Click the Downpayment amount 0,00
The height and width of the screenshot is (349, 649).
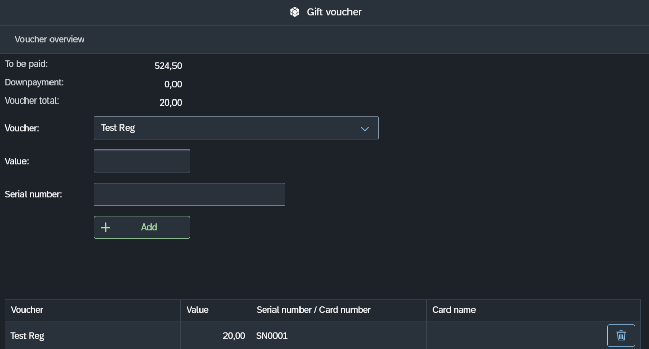pyautogui.click(x=173, y=84)
